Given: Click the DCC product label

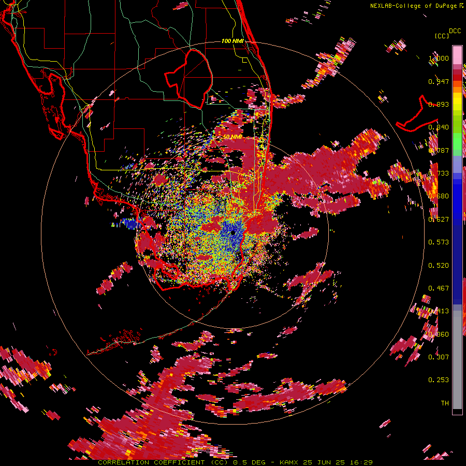Looking at the screenshot, I should (x=455, y=31).
